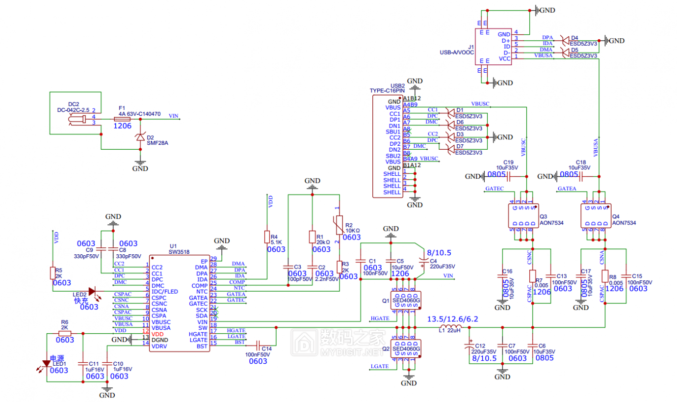Click the 'DGND' pin name on U1
Screen dimensions: 677x402
pyautogui.click(x=160, y=340)
